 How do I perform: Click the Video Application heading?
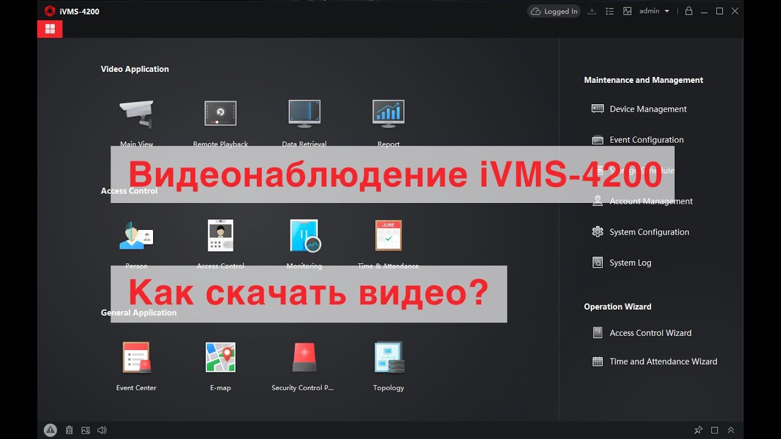point(135,69)
